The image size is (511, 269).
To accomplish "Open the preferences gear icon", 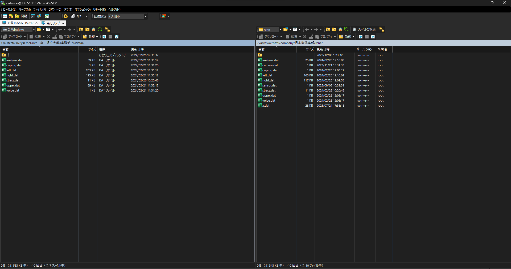I will (66, 16).
